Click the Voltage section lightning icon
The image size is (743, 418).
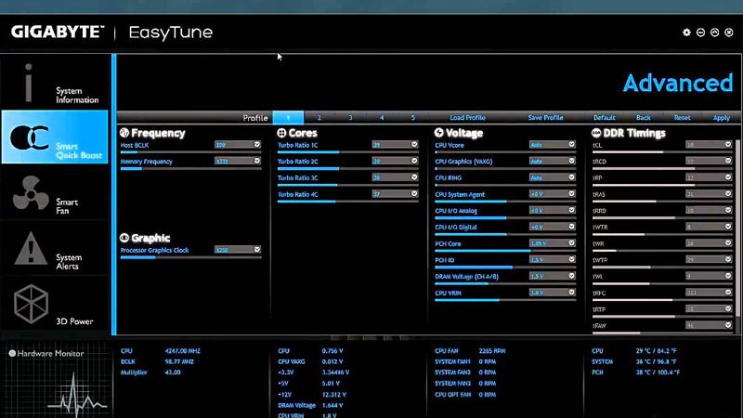coord(439,133)
